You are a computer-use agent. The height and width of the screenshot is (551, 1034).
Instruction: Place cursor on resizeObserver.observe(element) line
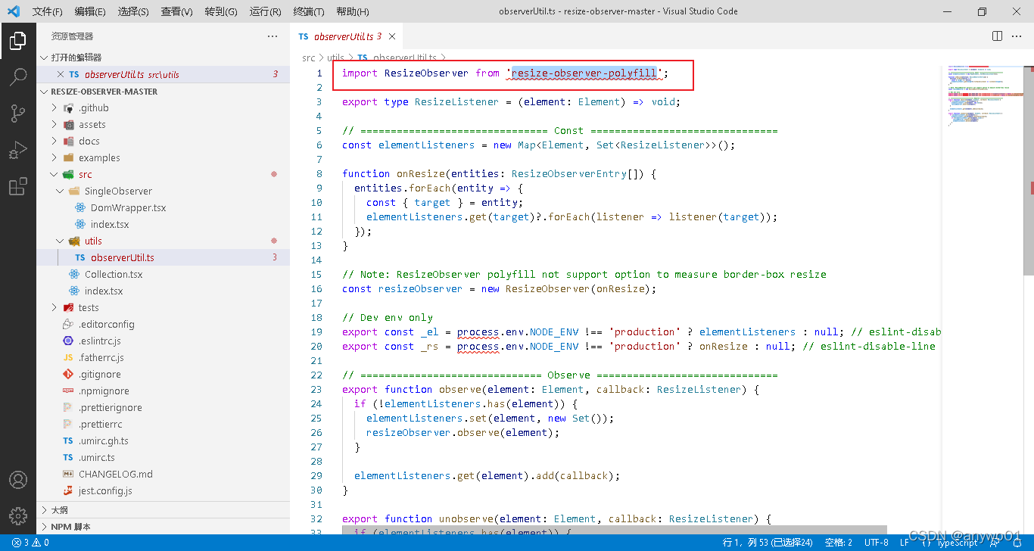point(462,432)
